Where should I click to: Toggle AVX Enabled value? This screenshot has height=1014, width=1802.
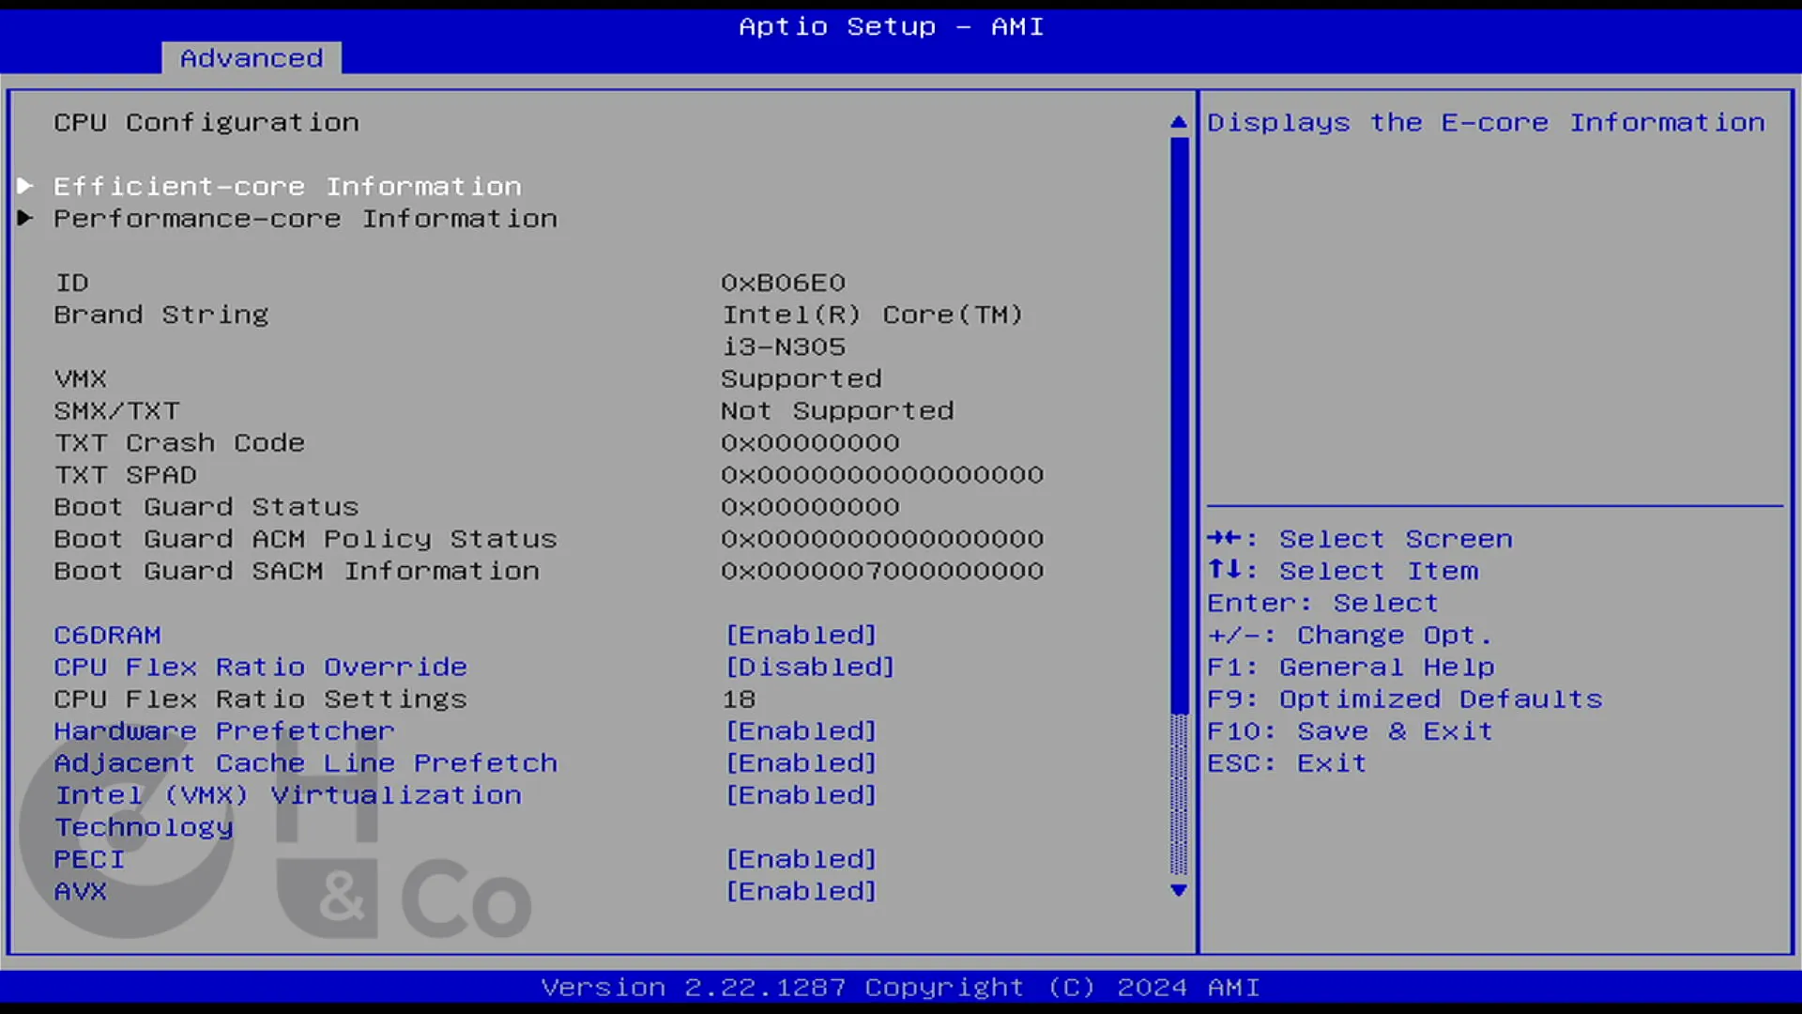pyautogui.click(x=801, y=891)
